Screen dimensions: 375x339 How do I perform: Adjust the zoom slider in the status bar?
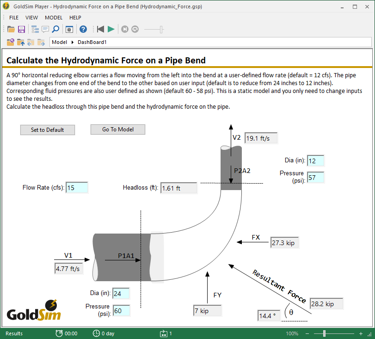(324, 333)
